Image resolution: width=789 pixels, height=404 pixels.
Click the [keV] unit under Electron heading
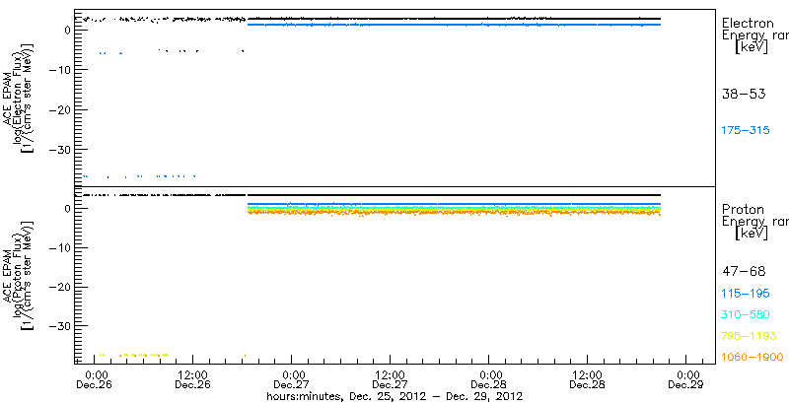752,47
